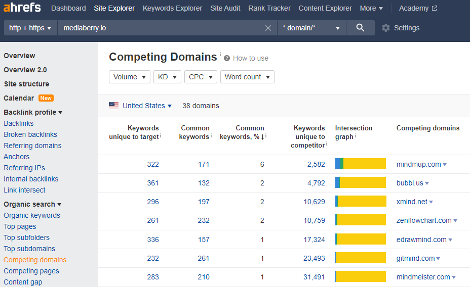Open the http + https protocol dropdown
The image size is (470, 287).
(30, 28)
